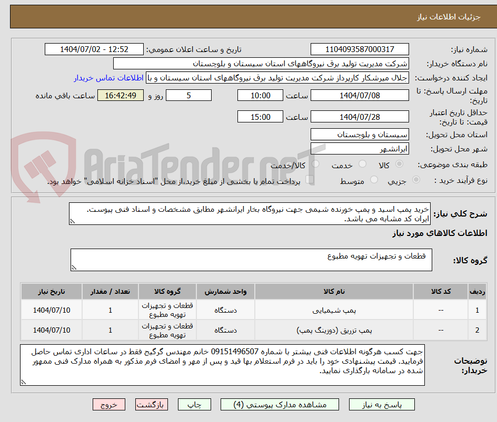497x422 pixels.
Task: Click the resize grip icon of گروه کالا box
Action: click(74, 267)
